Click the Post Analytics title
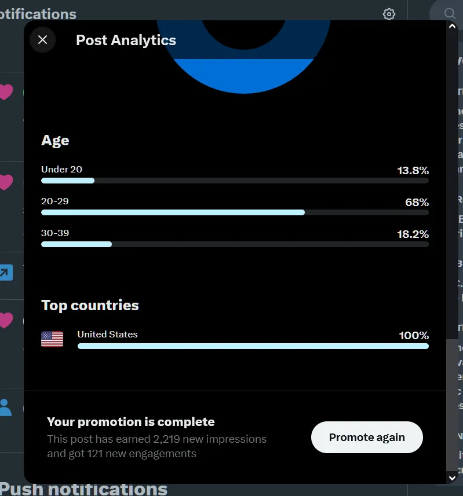 (126, 40)
